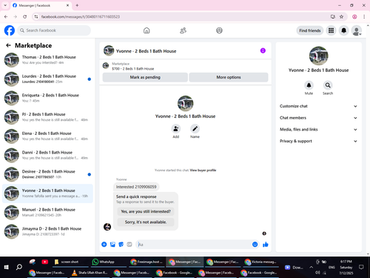Open Elena conversation
The height and width of the screenshot is (278, 370).
point(47,136)
